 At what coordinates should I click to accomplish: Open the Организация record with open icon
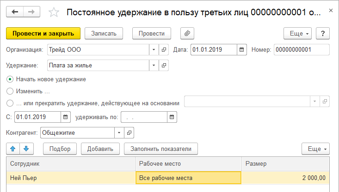click(x=164, y=49)
